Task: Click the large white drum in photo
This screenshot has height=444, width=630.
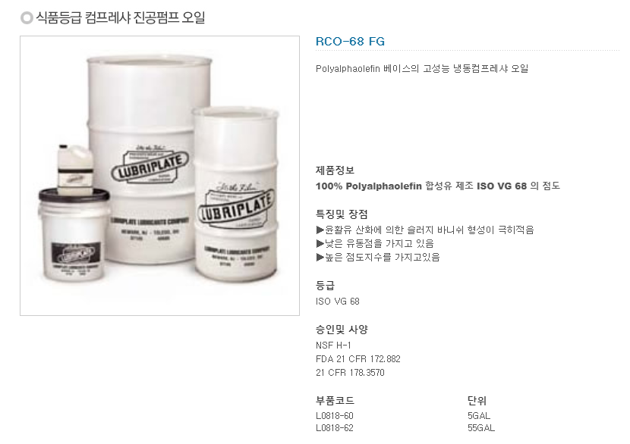Action: tap(149, 161)
